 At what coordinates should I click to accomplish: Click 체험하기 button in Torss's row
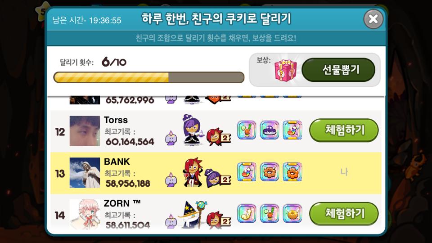tap(344, 130)
